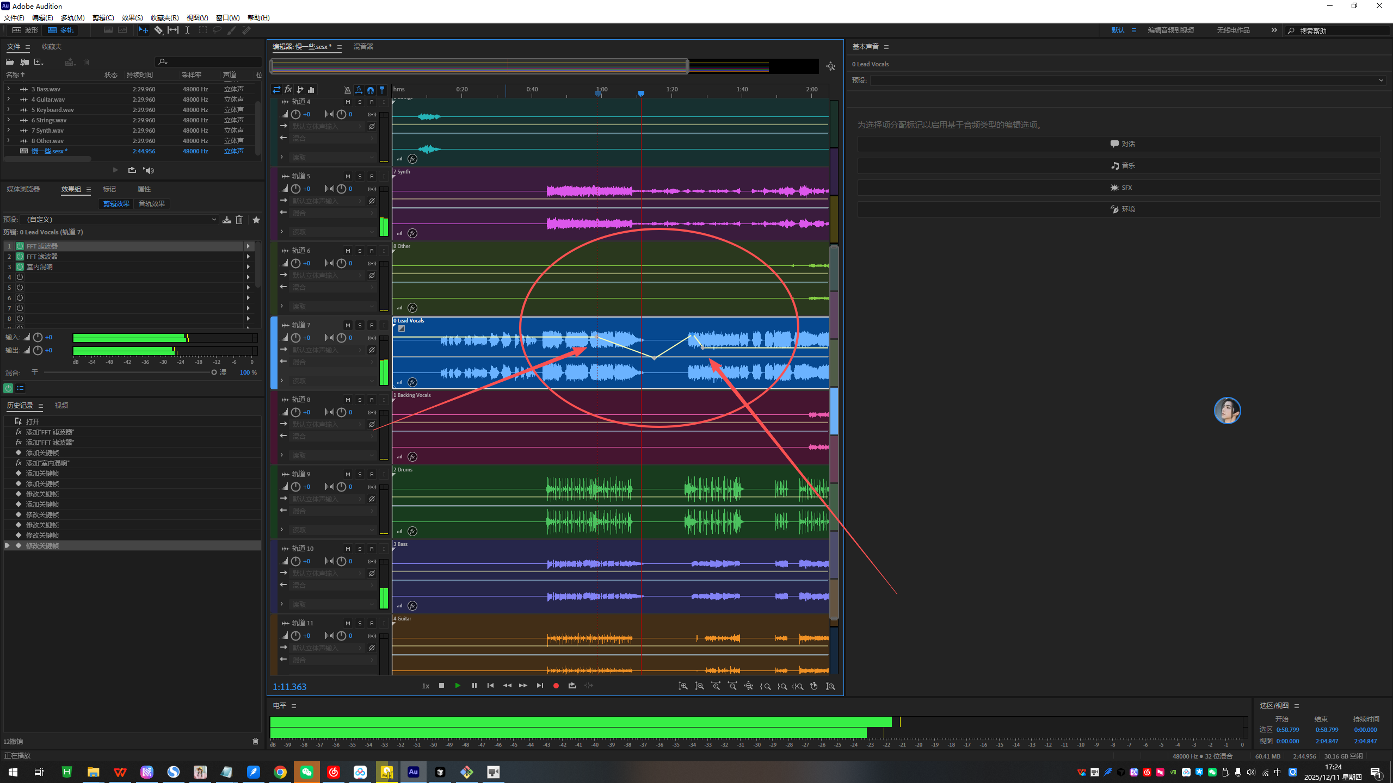This screenshot has height=783, width=1393.
Task: Open file folder icon in Files panel
Action: click(x=10, y=62)
